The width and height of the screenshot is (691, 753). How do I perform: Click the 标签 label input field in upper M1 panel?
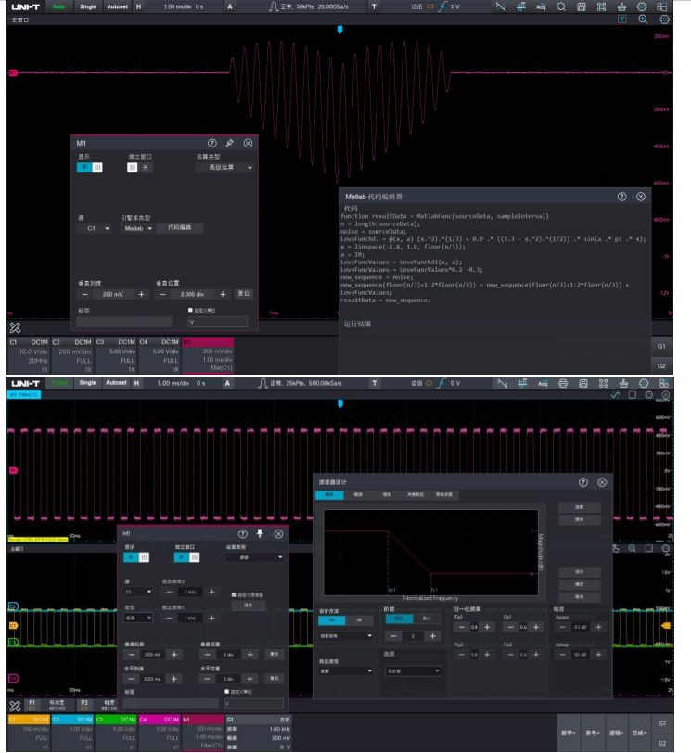coord(124,322)
